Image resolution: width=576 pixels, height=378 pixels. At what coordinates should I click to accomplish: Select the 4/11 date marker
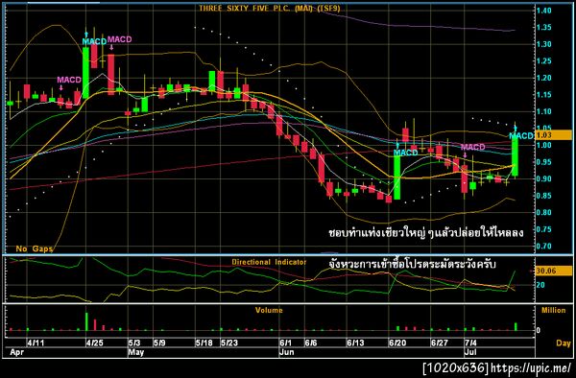36,343
